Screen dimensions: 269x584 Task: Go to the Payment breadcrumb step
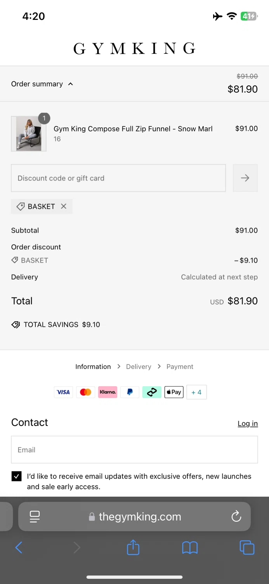(180, 367)
